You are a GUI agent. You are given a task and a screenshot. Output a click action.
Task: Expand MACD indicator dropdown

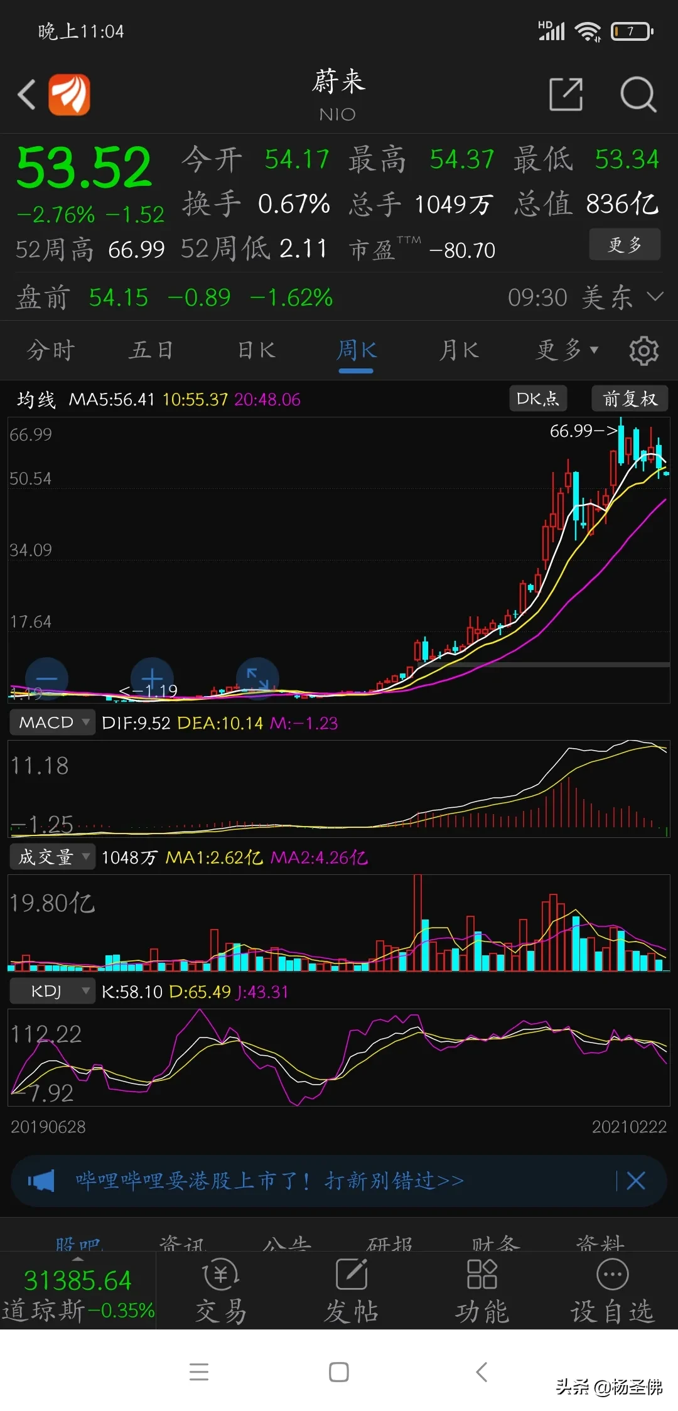[52, 722]
